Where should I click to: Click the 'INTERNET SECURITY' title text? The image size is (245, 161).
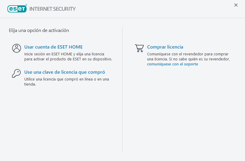click(53, 9)
